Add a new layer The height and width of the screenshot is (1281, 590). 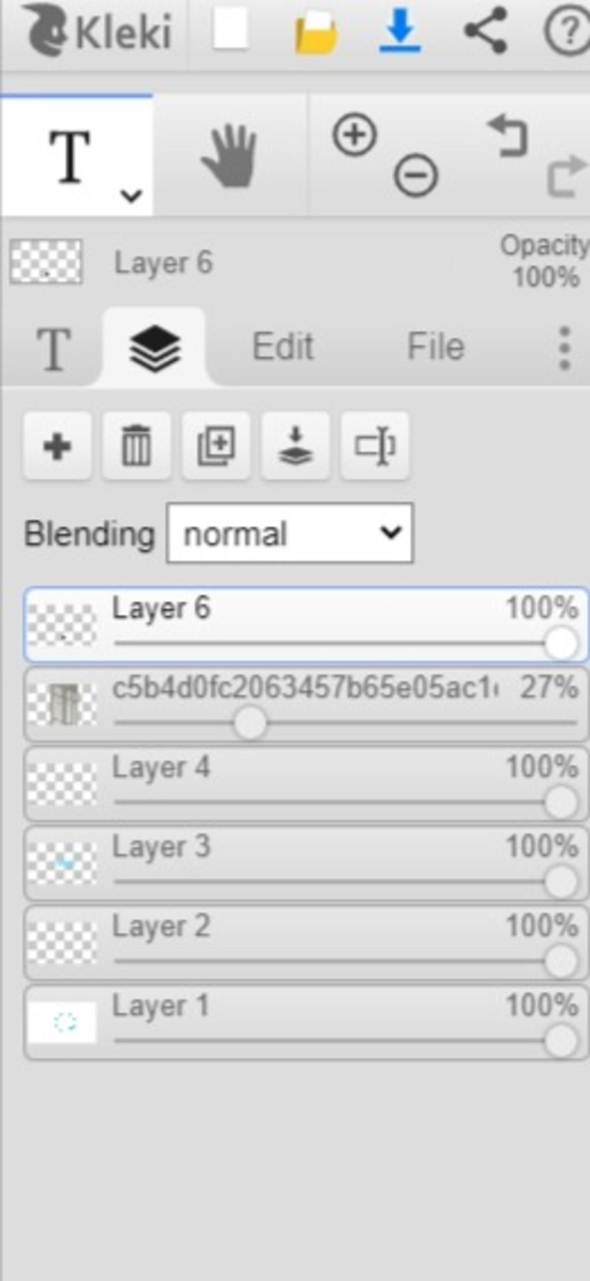point(57,446)
